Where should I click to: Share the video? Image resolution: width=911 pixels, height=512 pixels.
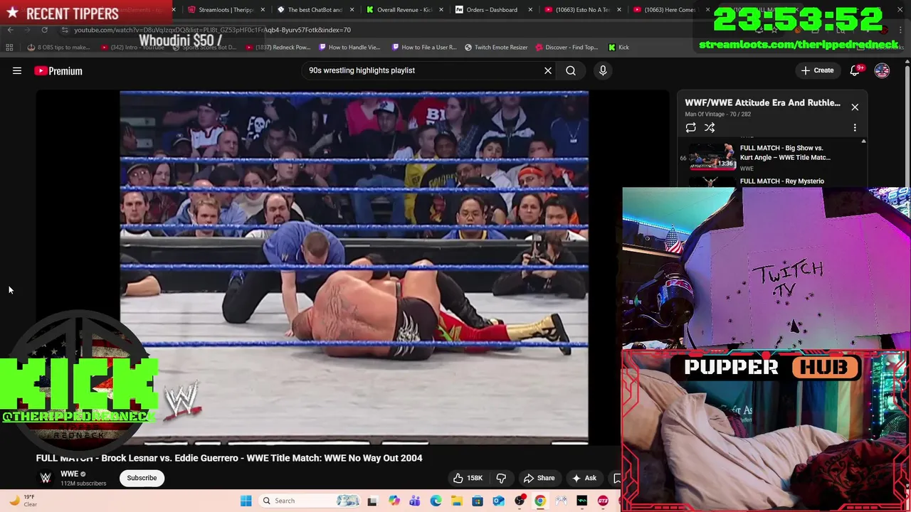click(x=539, y=478)
